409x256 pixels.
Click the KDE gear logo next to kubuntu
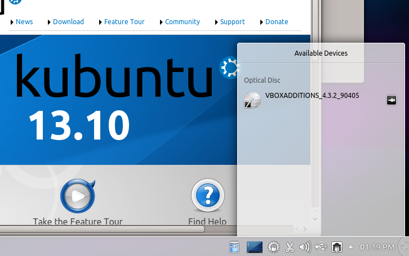tap(229, 68)
